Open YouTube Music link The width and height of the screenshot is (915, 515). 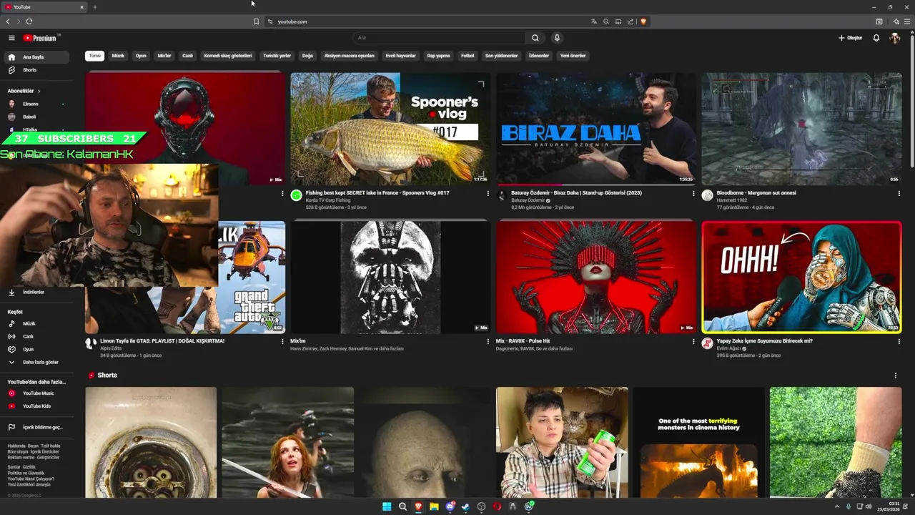(x=38, y=393)
